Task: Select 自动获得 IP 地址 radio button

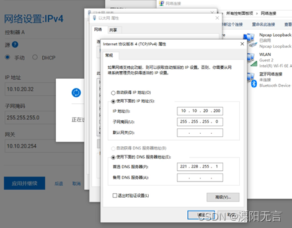Action: click(x=113, y=93)
